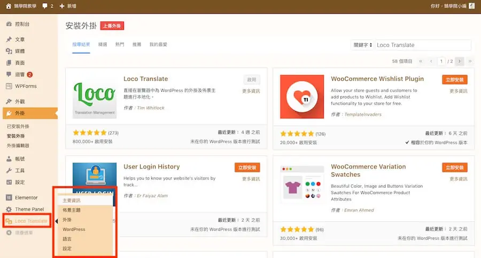Click the 上傳外掛 upload button
481x258 pixels.
coord(112,26)
